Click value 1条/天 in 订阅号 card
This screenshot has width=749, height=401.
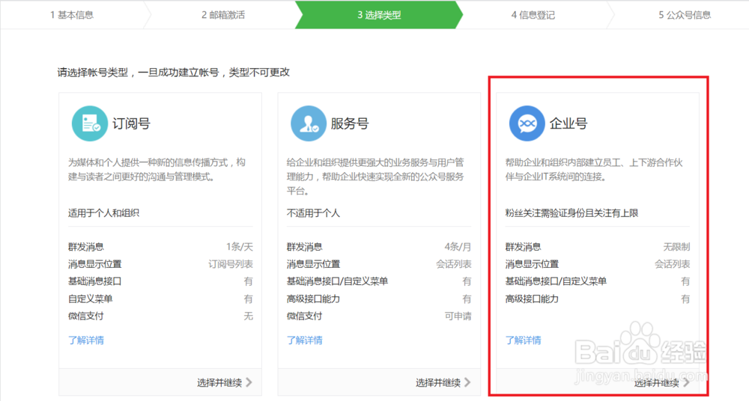click(240, 247)
